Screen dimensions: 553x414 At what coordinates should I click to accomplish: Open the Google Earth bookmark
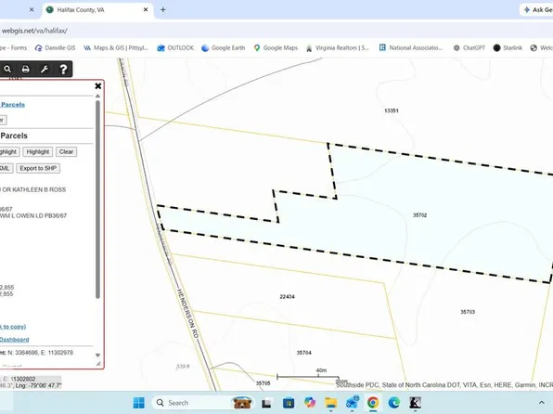224,48
